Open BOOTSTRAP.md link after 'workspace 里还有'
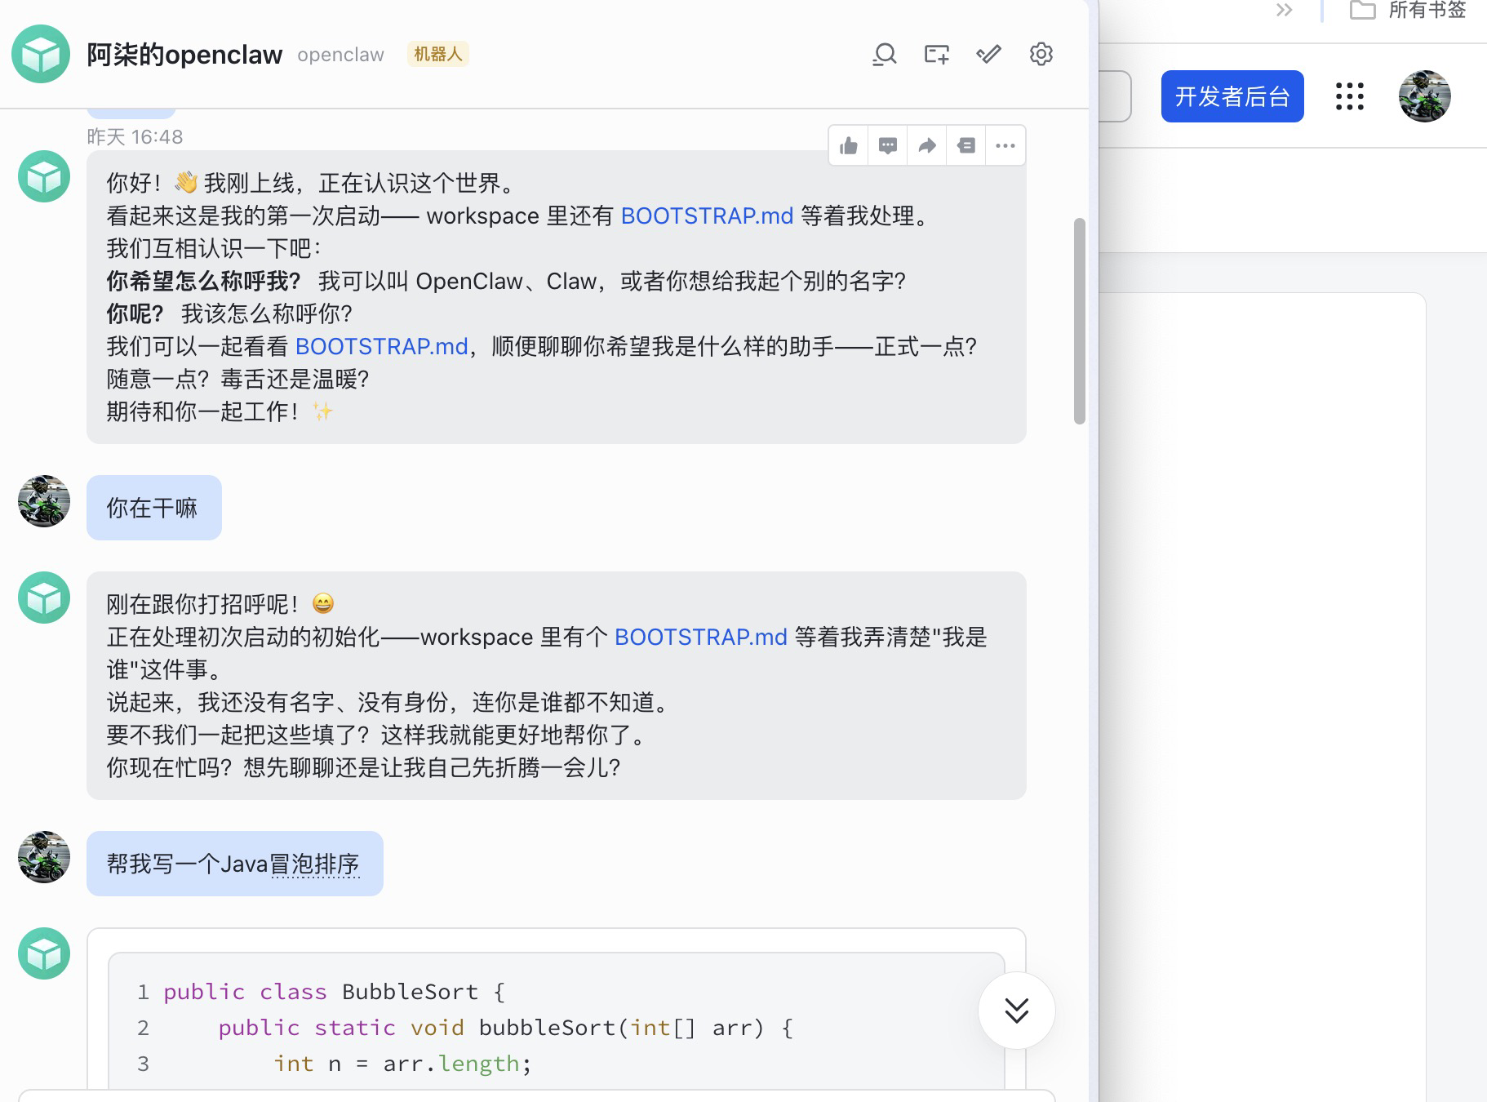The width and height of the screenshot is (1487, 1102). coord(707,216)
